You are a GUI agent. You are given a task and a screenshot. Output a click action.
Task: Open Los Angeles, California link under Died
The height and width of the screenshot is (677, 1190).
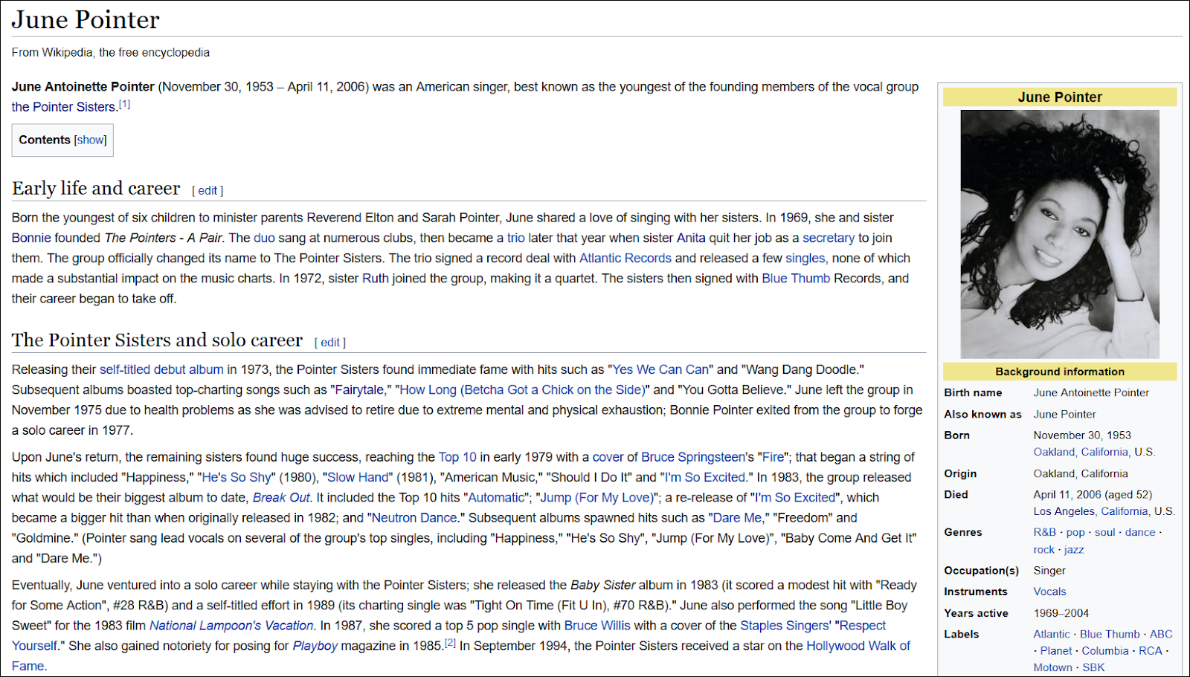1090,511
